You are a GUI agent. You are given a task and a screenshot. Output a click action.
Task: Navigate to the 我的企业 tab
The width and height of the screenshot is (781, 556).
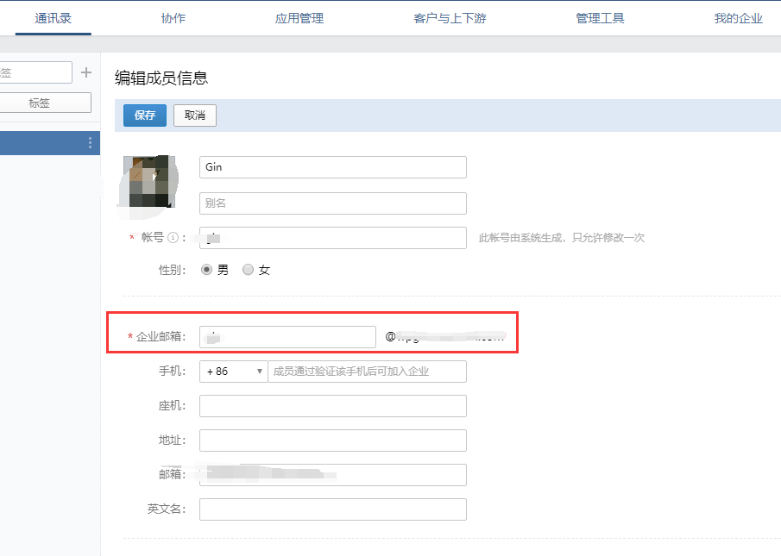[738, 18]
